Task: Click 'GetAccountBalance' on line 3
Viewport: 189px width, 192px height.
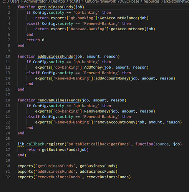Action: tap(118, 18)
